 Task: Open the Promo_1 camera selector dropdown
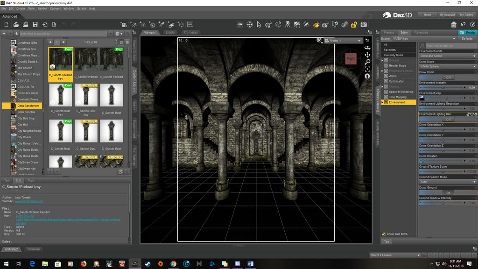coord(344,41)
